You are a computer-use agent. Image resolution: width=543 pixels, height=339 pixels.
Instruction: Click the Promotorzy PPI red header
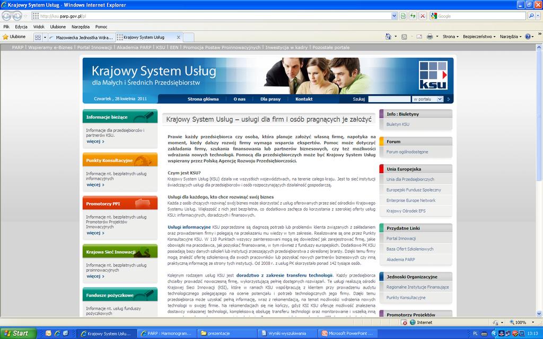click(x=120, y=203)
